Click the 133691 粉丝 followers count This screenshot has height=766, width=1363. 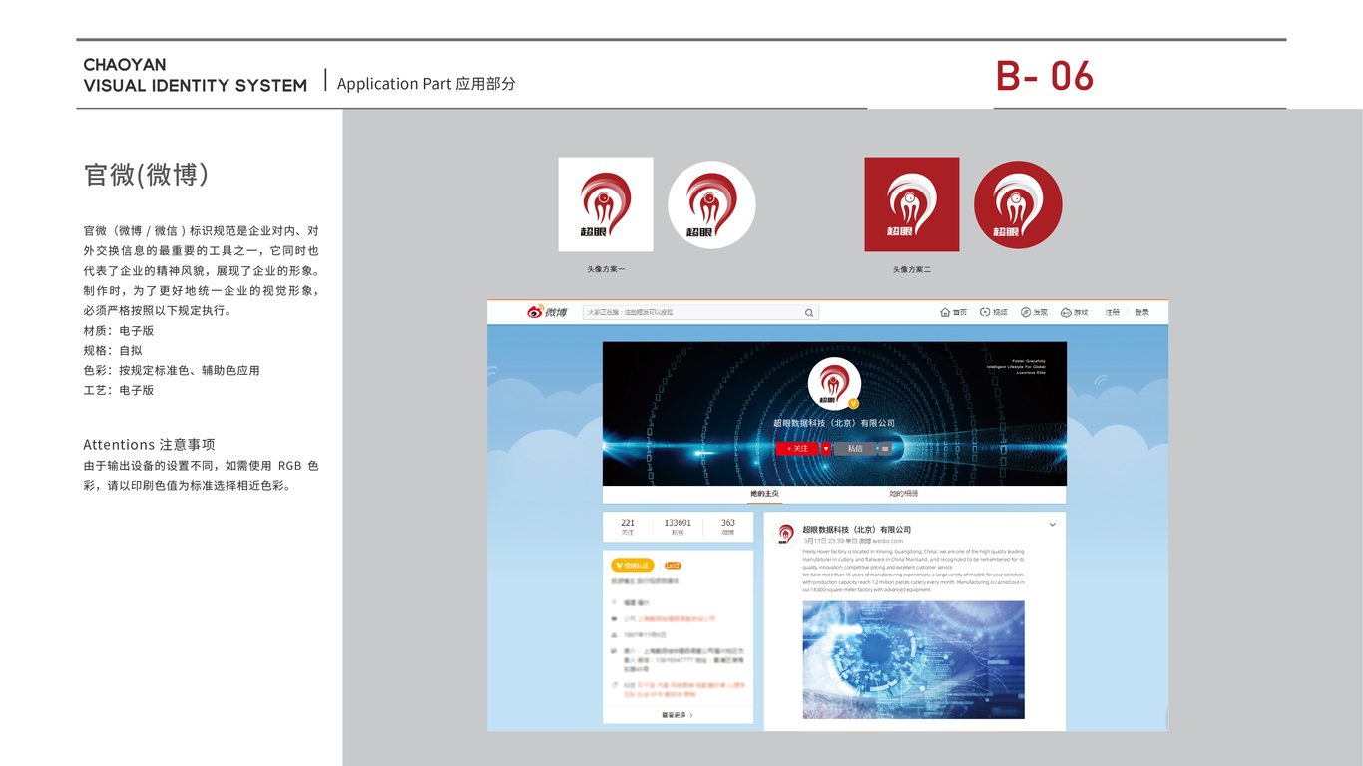coord(678,527)
